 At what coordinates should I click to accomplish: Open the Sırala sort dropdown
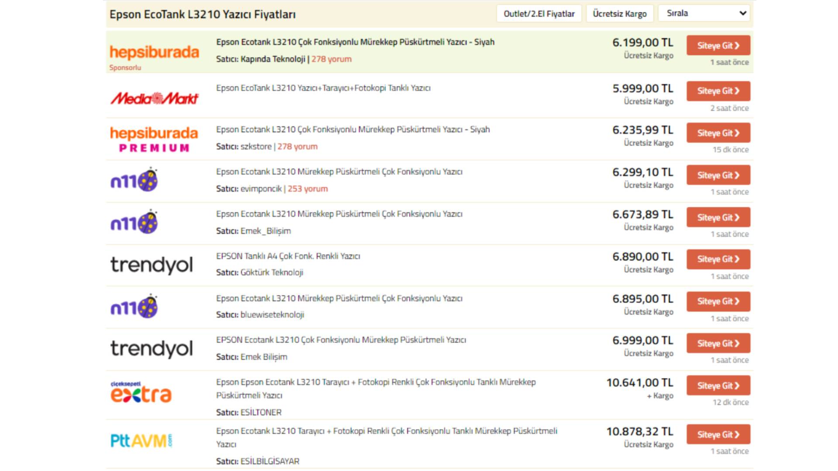(705, 14)
